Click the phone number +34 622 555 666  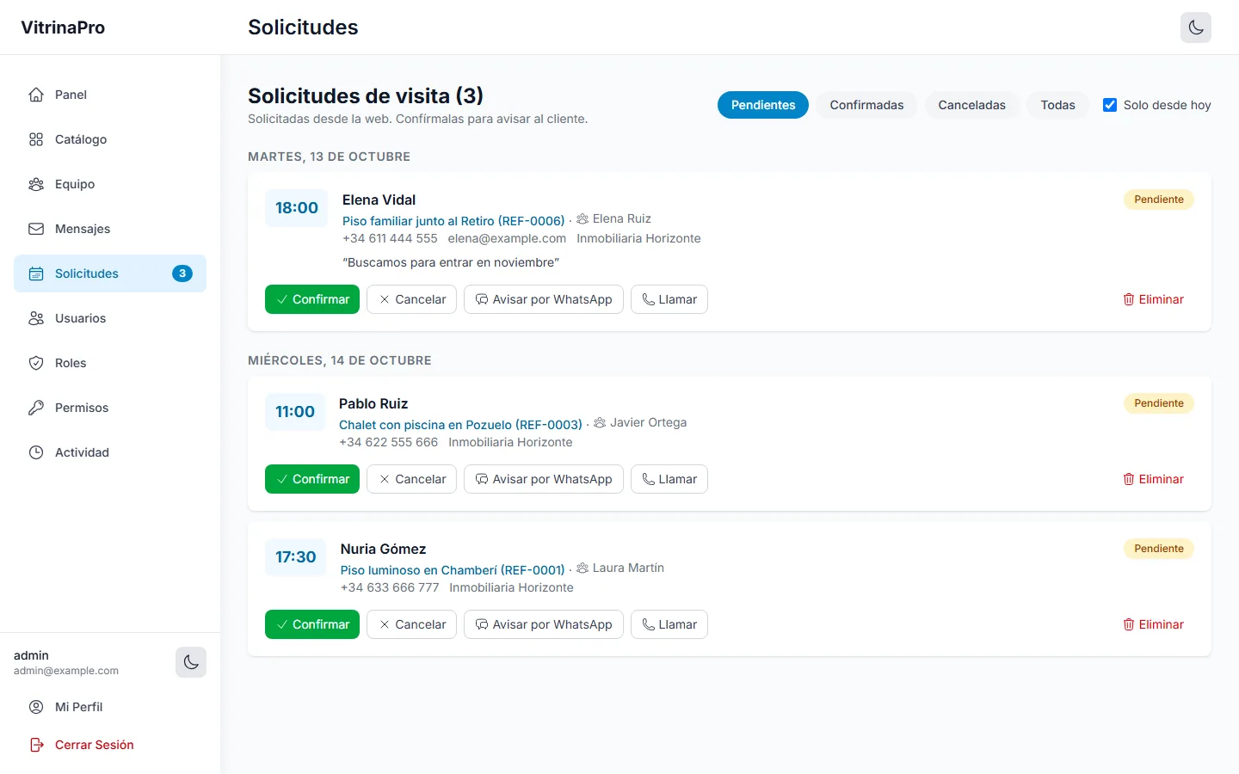point(388,442)
